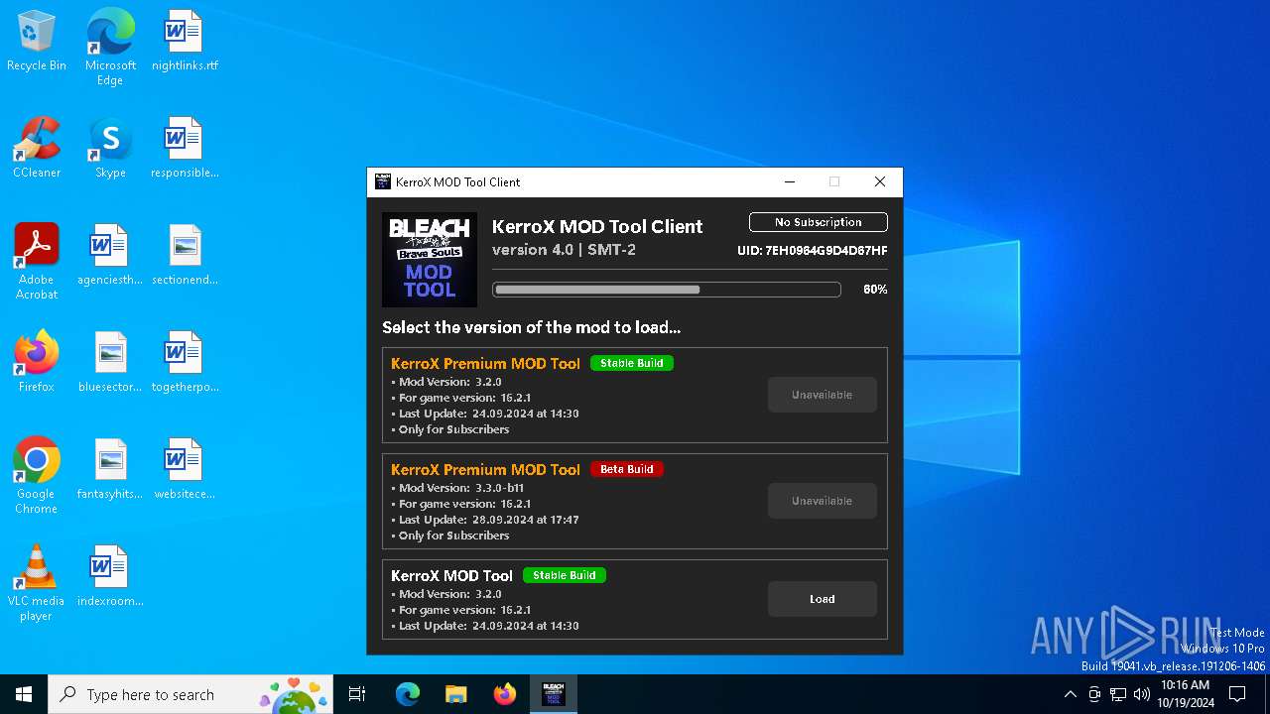
Task: Click Unavailable button for Premium Beta Build
Action: point(823,501)
